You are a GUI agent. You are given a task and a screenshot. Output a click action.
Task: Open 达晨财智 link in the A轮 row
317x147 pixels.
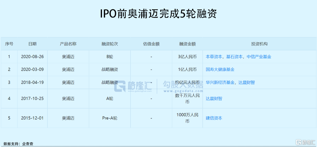(214, 99)
